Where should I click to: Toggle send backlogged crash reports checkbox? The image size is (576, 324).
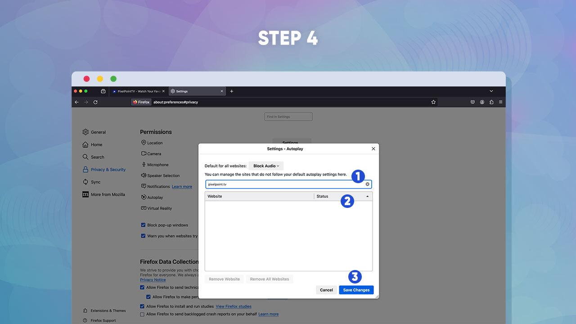[x=142, y=314]
